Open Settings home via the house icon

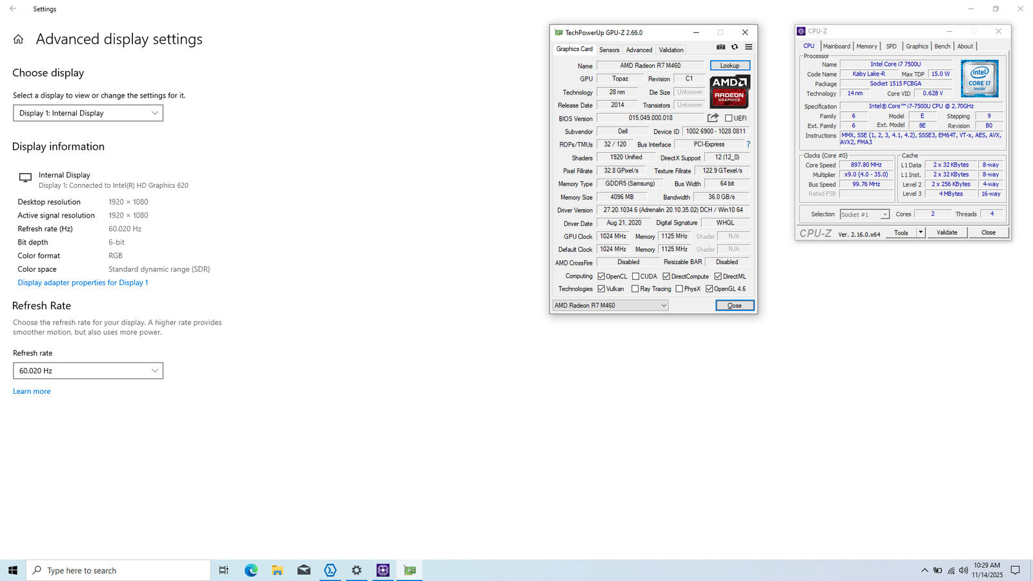18,39
